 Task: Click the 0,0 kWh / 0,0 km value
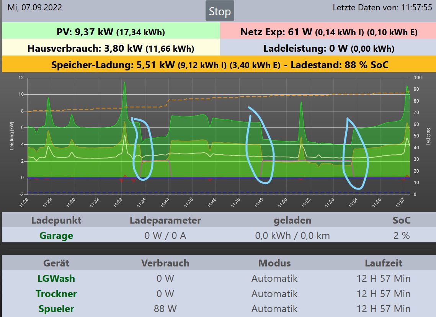292,235
